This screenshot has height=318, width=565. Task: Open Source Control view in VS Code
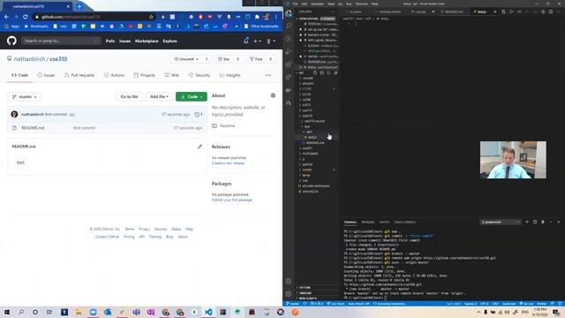[x=289, y=39]
